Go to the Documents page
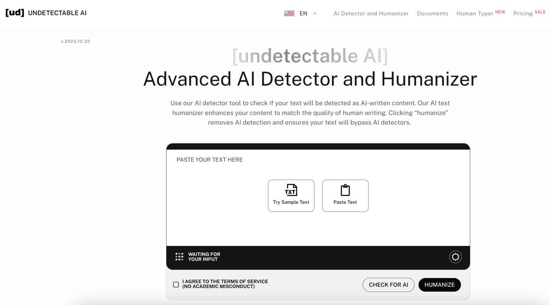Viewport: 550px width, 305px height. 432,13
